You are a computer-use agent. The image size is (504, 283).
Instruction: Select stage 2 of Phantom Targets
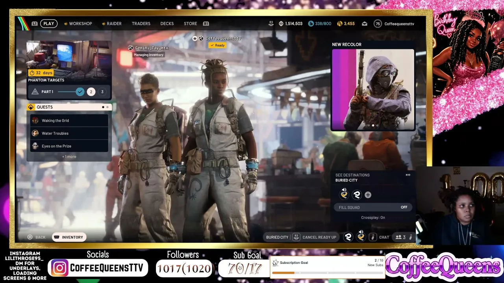click(91, 92)
